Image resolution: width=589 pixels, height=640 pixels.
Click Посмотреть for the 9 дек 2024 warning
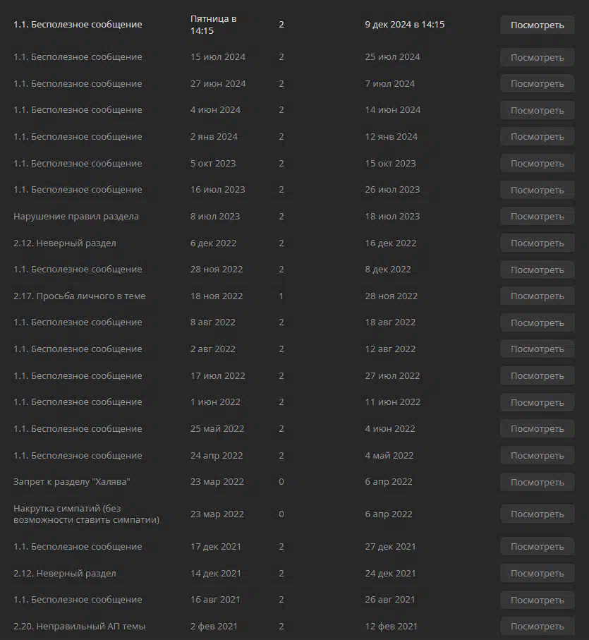538,25
